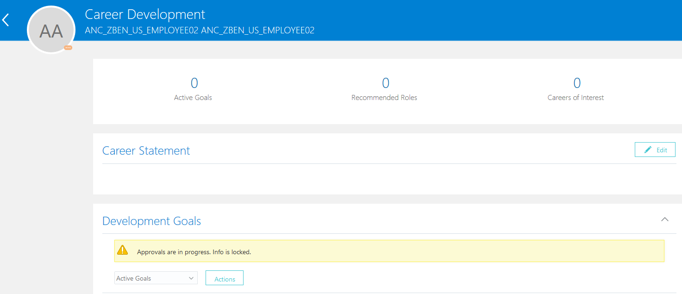Go back using the header back arrow
Image resolution: width=682 pixels, height=294 pixels.
(x=6, y=20)
